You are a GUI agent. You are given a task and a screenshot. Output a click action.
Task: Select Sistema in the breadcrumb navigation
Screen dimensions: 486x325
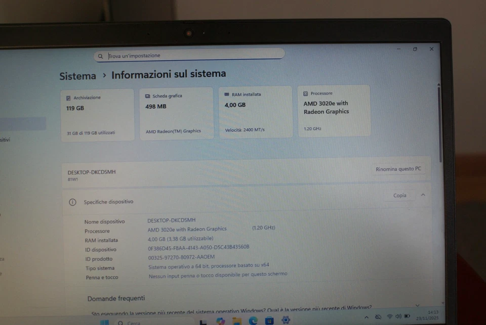[77, 75]
